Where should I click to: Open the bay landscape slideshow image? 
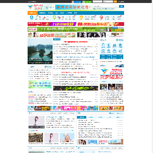point(40,51)
